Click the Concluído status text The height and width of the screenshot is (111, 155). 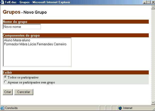tap(11, 108)
